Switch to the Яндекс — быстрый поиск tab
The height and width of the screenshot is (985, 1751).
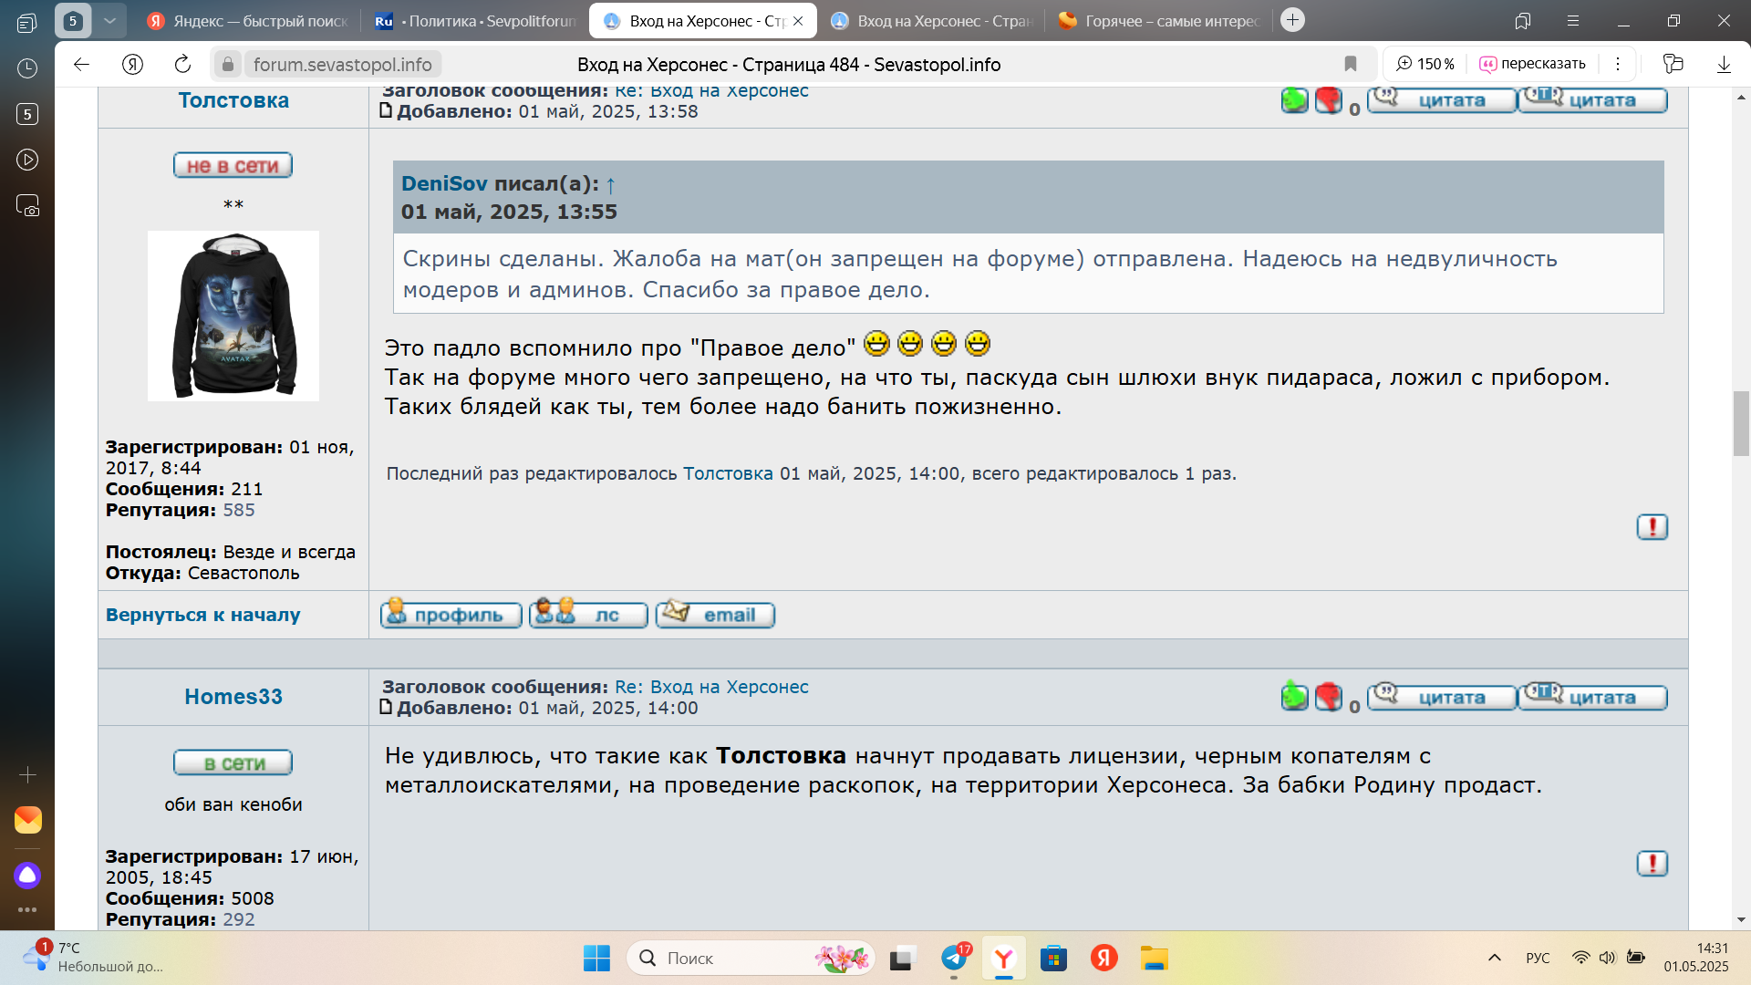click(x=247, y=20)
